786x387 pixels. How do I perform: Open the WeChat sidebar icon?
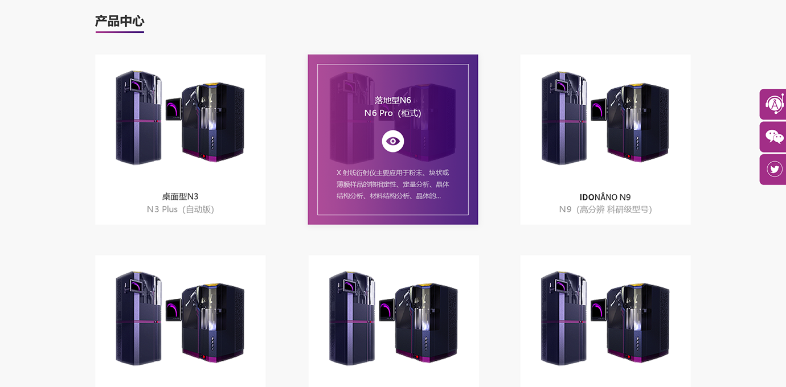(773, 137)
